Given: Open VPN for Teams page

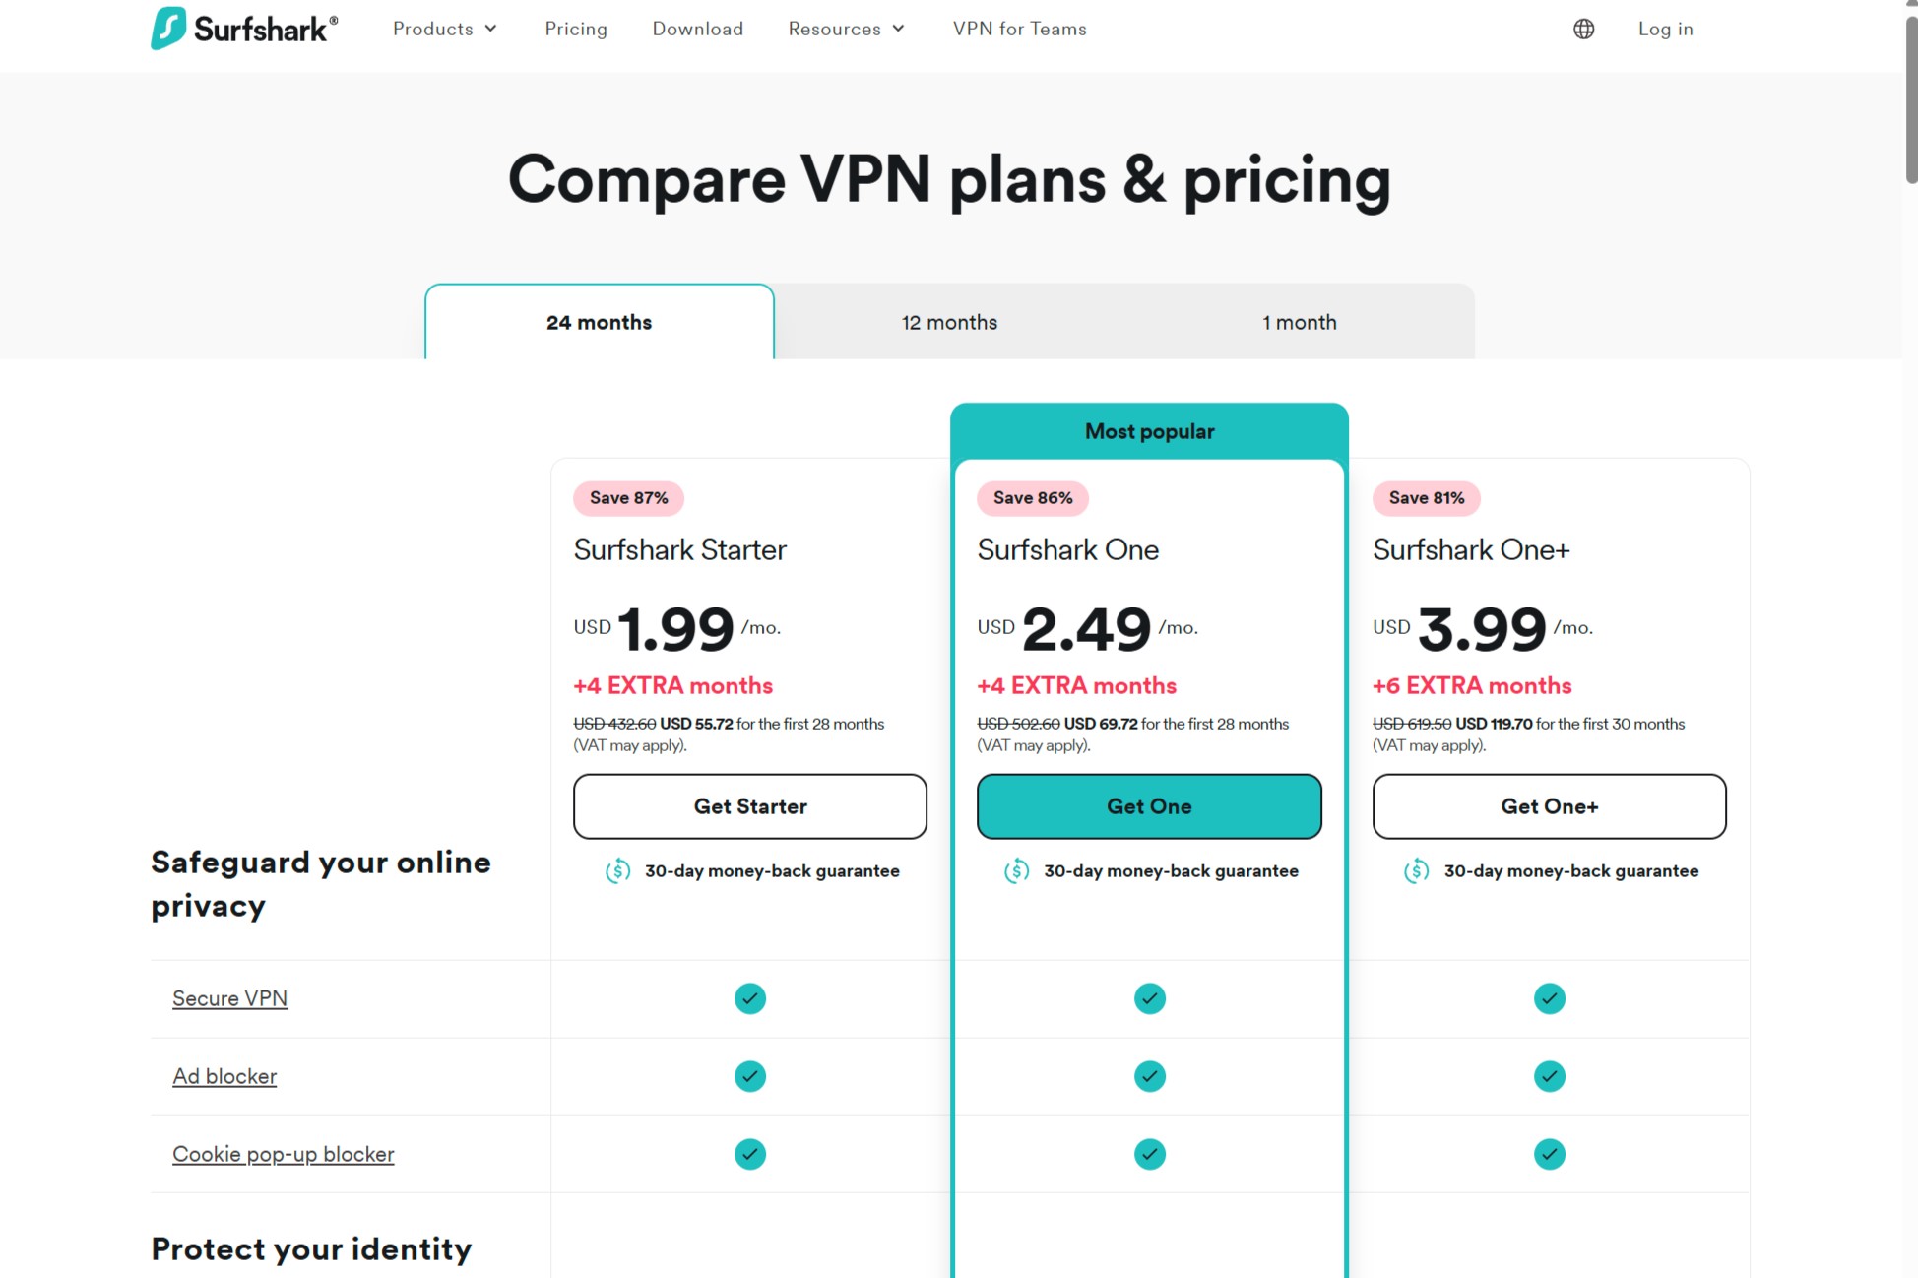Looking at the screenshot, I should [x=1021, y=29].
